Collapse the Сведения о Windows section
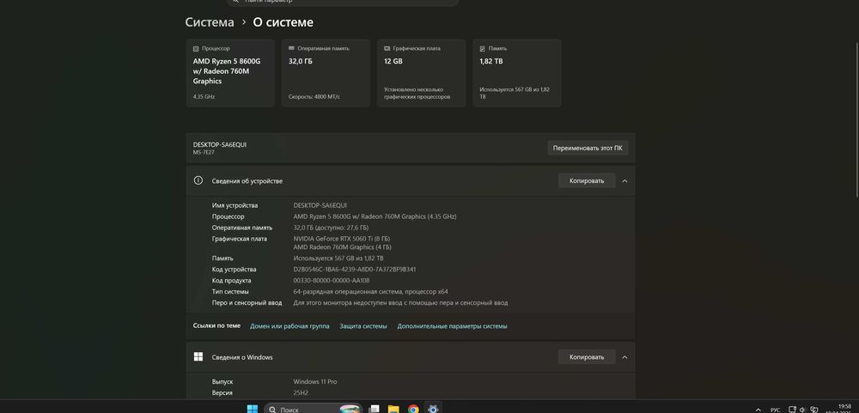The height and width of the screenshot is (413, 859). coord(624,357)
